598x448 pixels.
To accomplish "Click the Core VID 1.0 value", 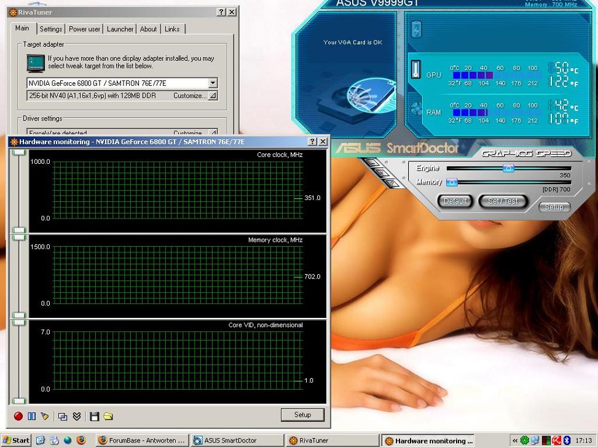I will point(309,380).
